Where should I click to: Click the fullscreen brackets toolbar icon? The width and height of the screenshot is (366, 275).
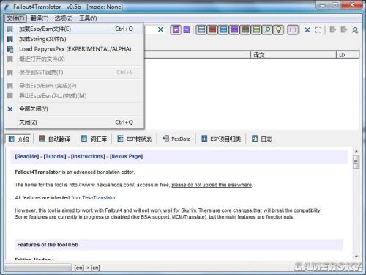click(x=318, y=30)
